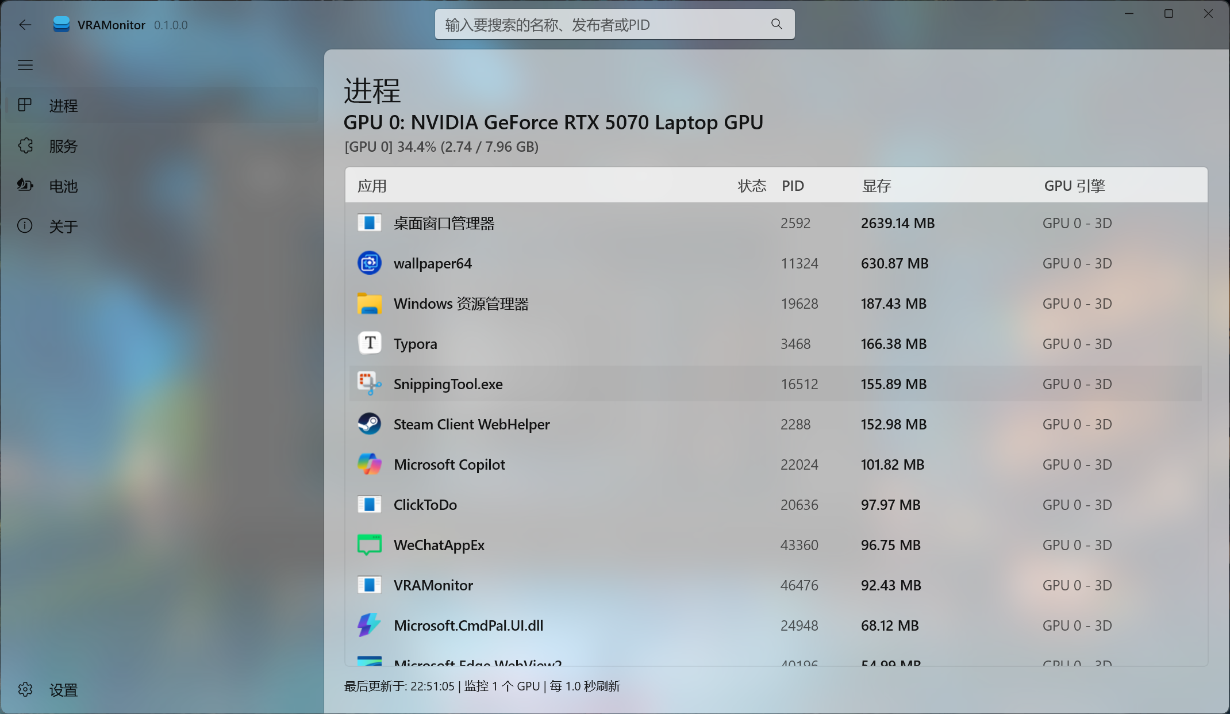Click the search magnifier icon
This screenshot has height=714, width=1230.
pos(777,24)
